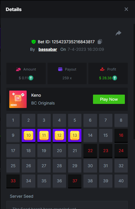Image resolution: width=135 pixels, height=209 pixels.
Task: Select Keno number tile 37
Action: [75, 181]
